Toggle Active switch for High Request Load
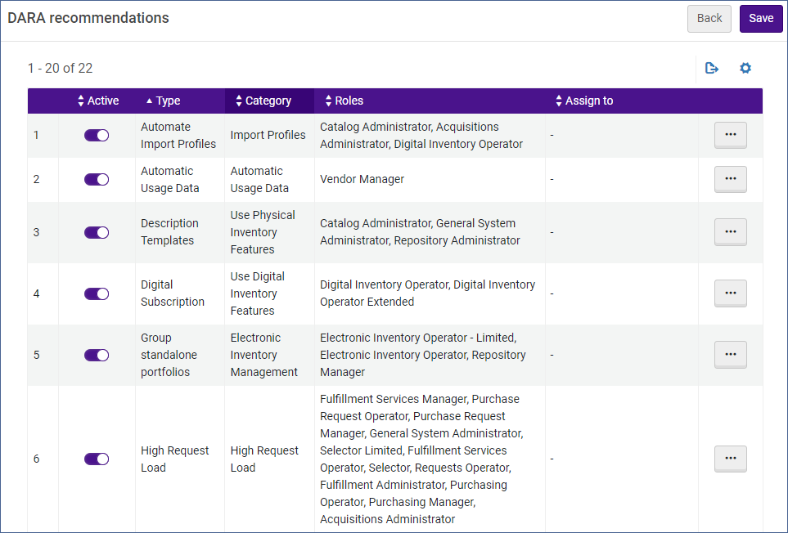 [x=97, y=459]
